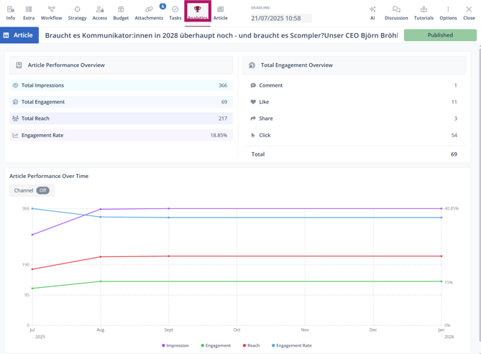The height and width of the screenshot is (354, 481).
Task: Open the Tasks icon
Action: click(x=175, y=12)
